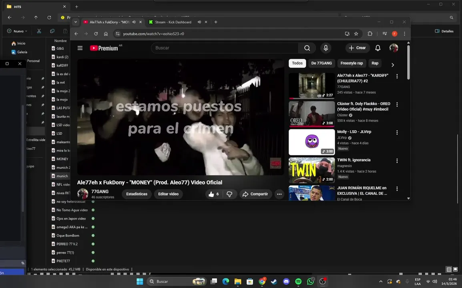This screenshot has height=288, width=462.
Task: Show hidden system tray icons chevron
Action: tap(381, 282)
